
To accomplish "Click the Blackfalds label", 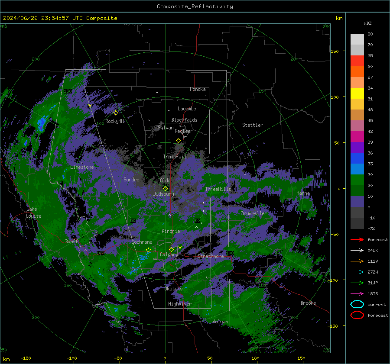I will click(184, 120).
